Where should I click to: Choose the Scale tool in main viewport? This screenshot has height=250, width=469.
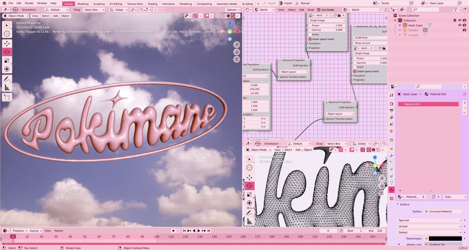[x=7, y=60]
